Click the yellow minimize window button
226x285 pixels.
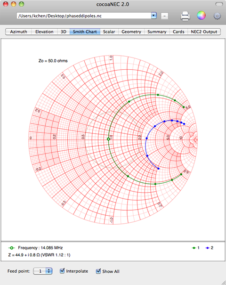(x=14, y=4)
